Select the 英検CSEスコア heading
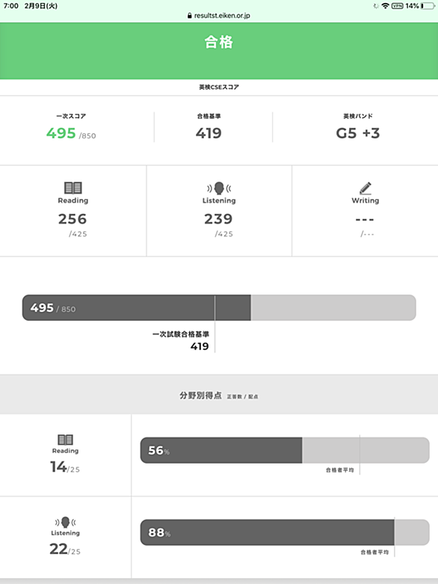 [219, 87]
